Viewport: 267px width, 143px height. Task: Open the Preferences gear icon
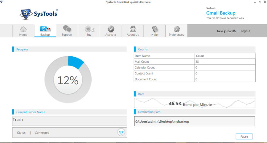(x=177, y=29)
